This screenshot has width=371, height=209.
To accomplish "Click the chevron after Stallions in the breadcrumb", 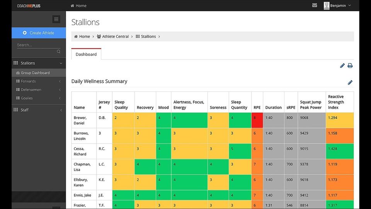I will (159, 36).
